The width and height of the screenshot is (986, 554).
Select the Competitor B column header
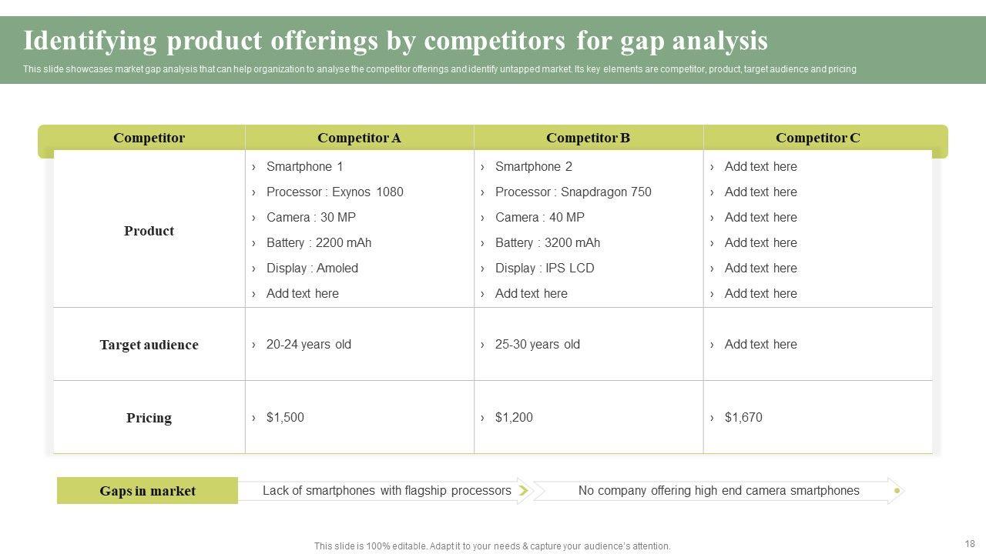588,138
